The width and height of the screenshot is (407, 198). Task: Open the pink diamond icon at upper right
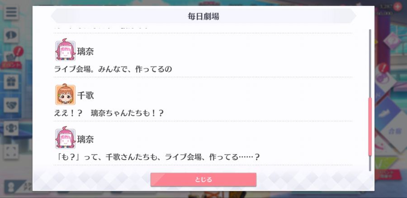point(391,41)
